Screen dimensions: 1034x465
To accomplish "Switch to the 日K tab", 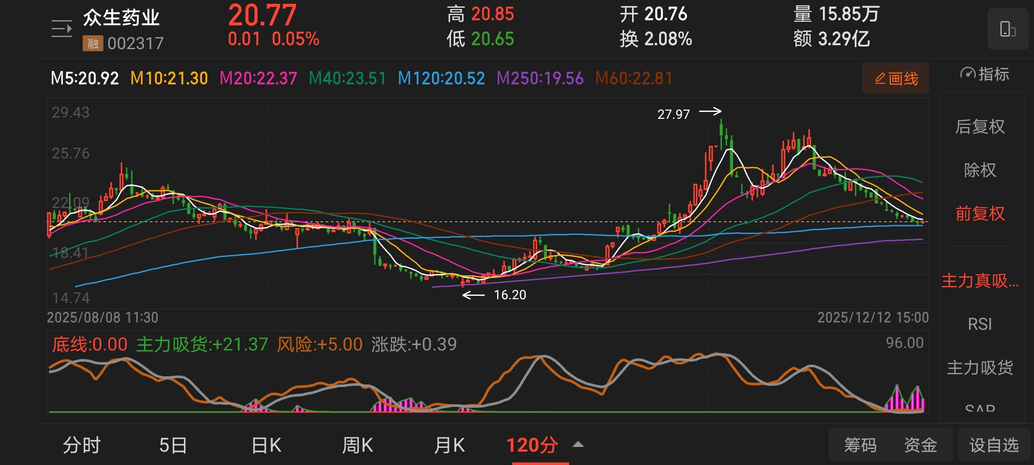I will (x=266, y=445).
